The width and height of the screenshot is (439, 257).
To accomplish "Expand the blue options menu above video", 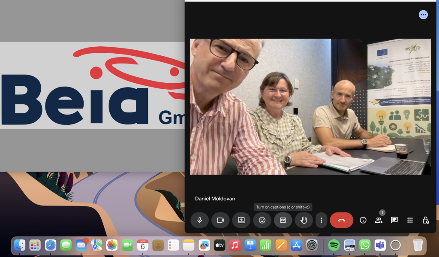I will coord(423,15).
